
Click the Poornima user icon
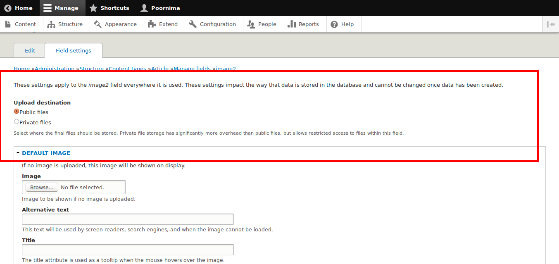[x=144, y=8]
